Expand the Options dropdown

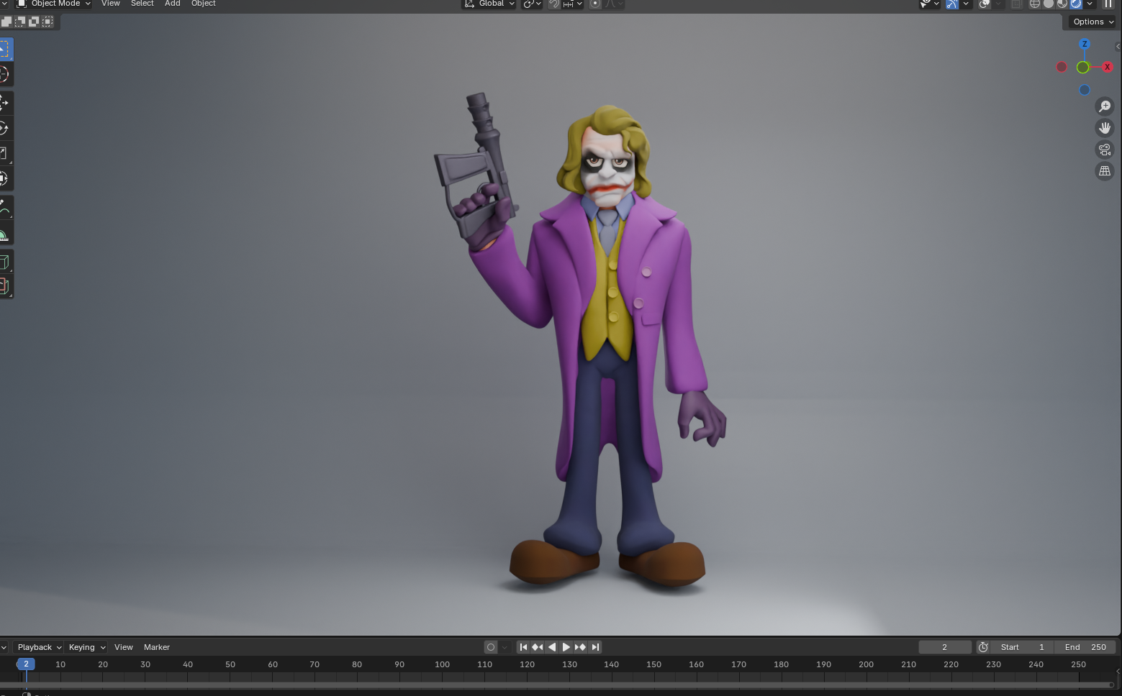pos(1092,22)
